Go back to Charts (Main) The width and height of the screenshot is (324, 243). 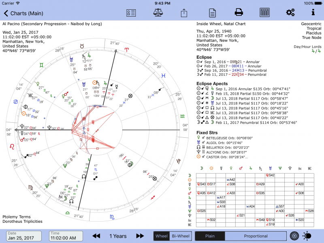(x=23, y=13)
